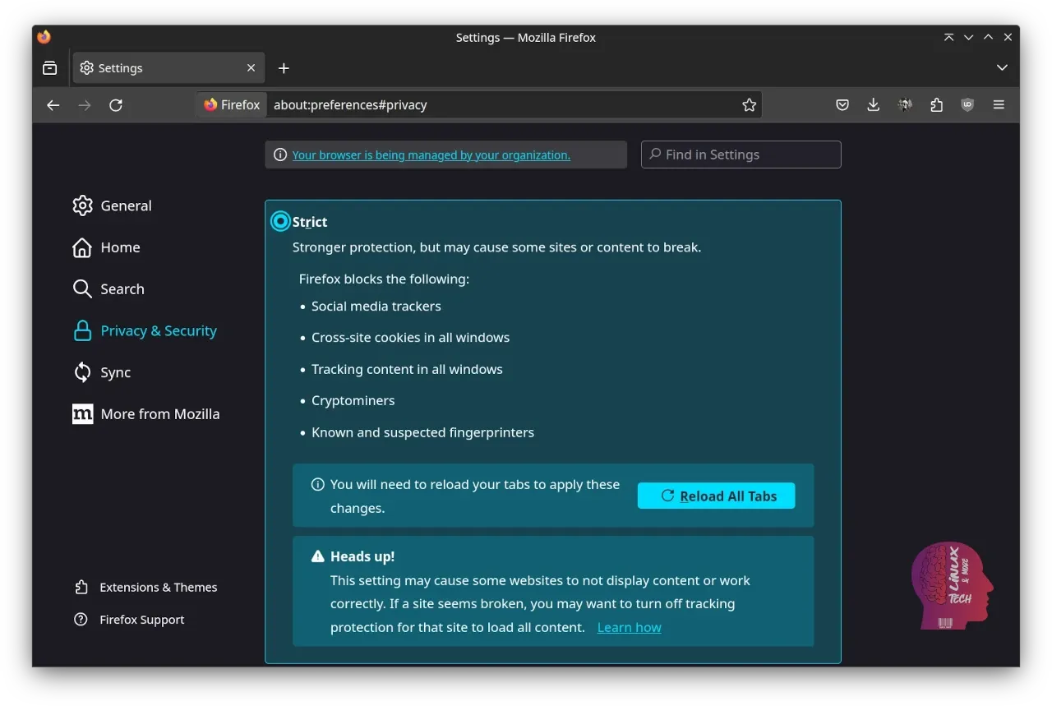Click the Firefox Support help icon
This screenshot has width=1052, height=706.
[81, 620]
